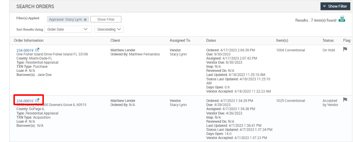
Task: Click the Client column header
Action: pyautogui.click(x=115, y=41)
